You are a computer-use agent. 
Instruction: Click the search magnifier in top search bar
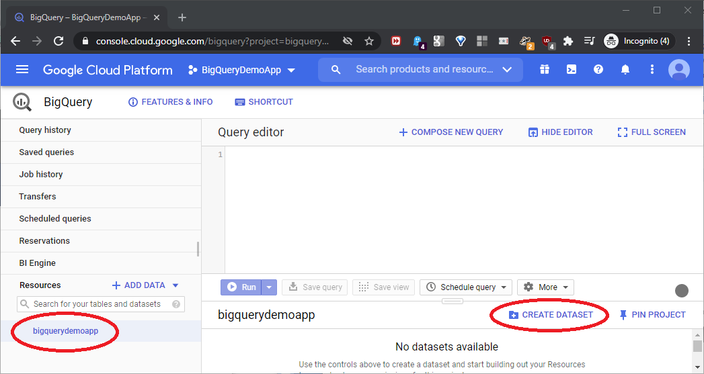pos(336,70)
